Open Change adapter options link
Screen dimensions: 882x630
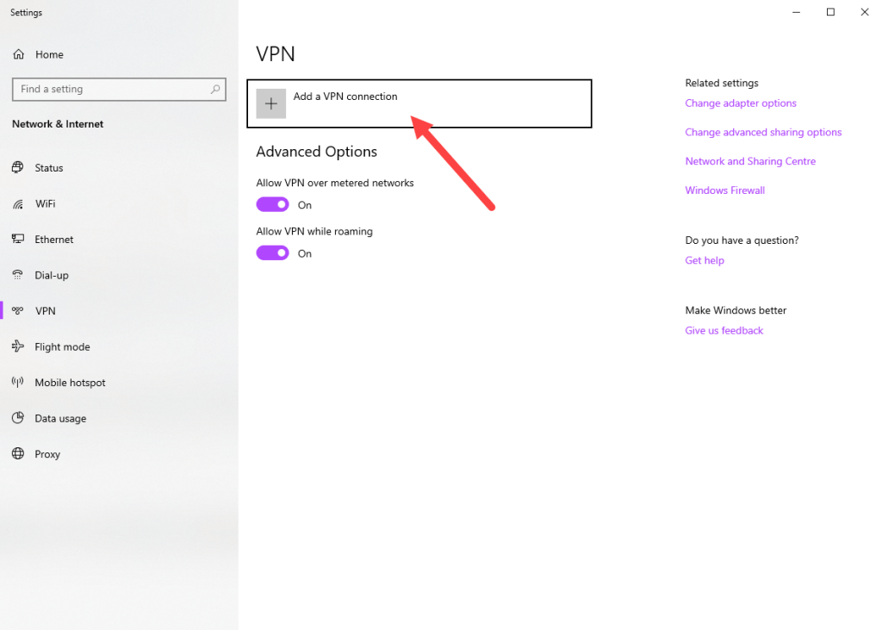pyautogui.click(x=740, y=103)
